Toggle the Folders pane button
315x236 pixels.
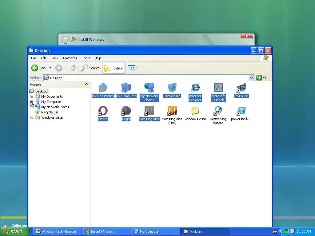coord(113,68)
